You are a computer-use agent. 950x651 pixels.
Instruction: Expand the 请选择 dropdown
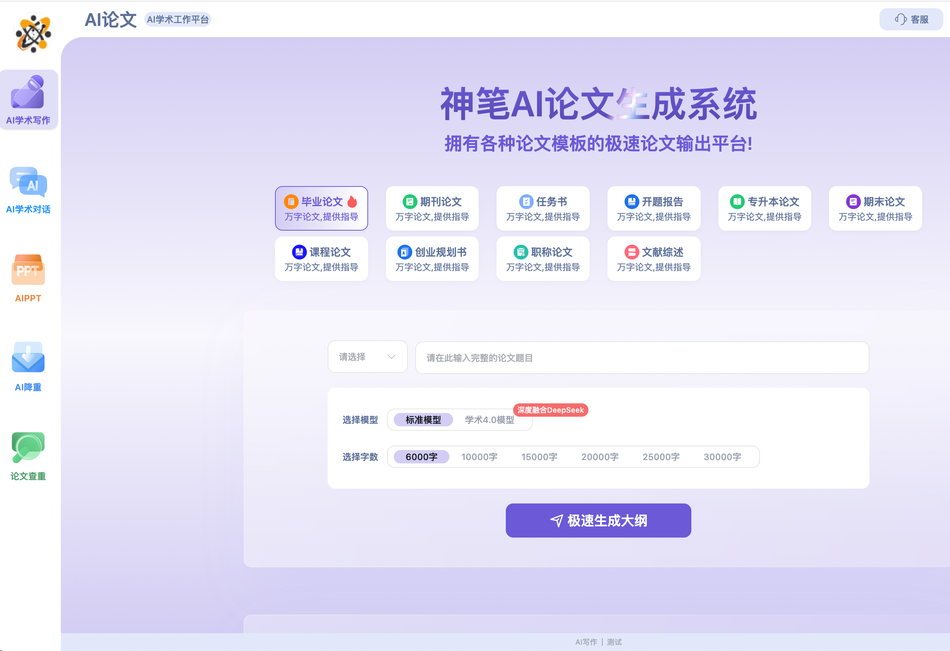pyautogui.click(x=367, y=357)
